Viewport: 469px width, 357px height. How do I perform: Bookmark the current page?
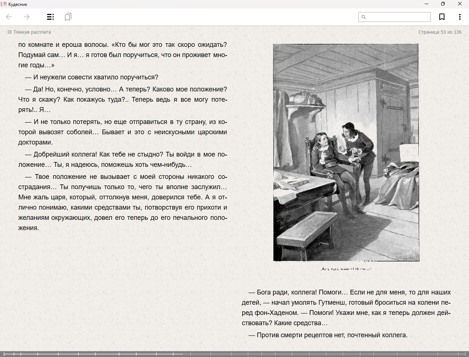click(x=442, y=17)
